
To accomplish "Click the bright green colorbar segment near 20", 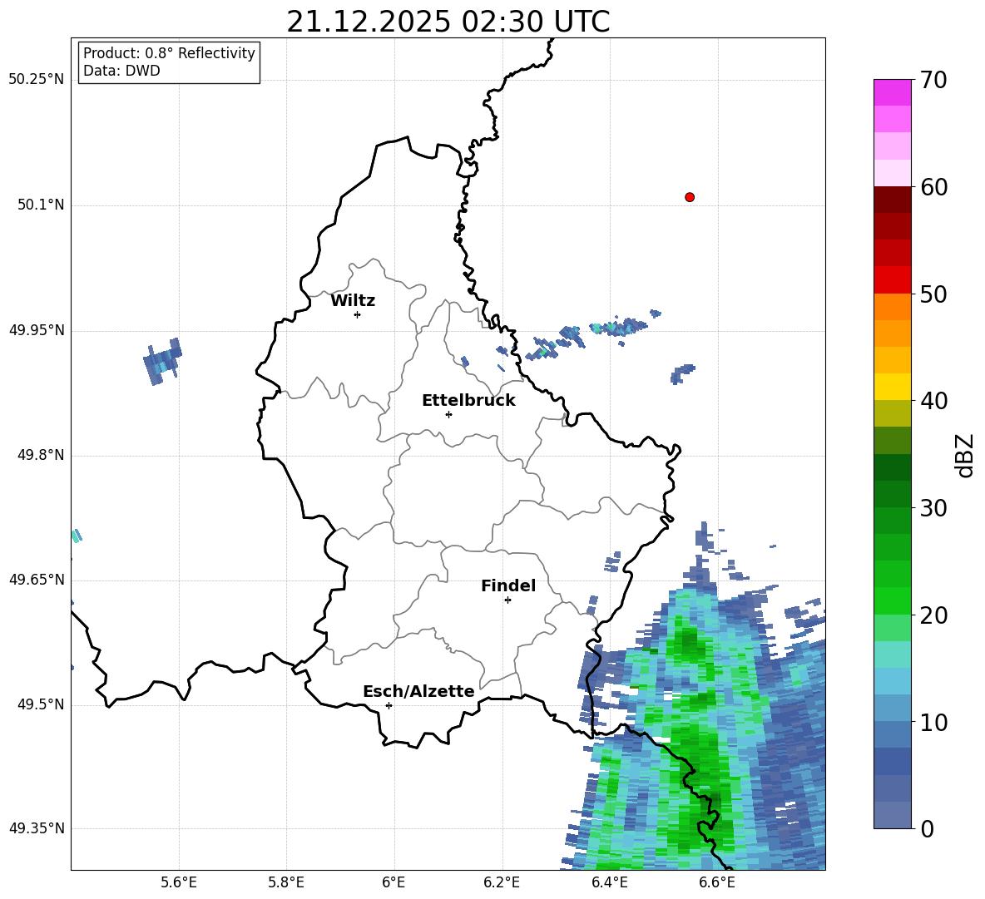I will coord(892,600).
